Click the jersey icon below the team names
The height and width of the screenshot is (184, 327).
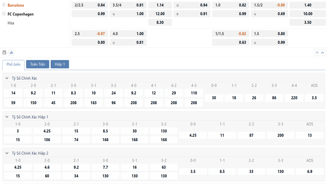click(4, 52)
